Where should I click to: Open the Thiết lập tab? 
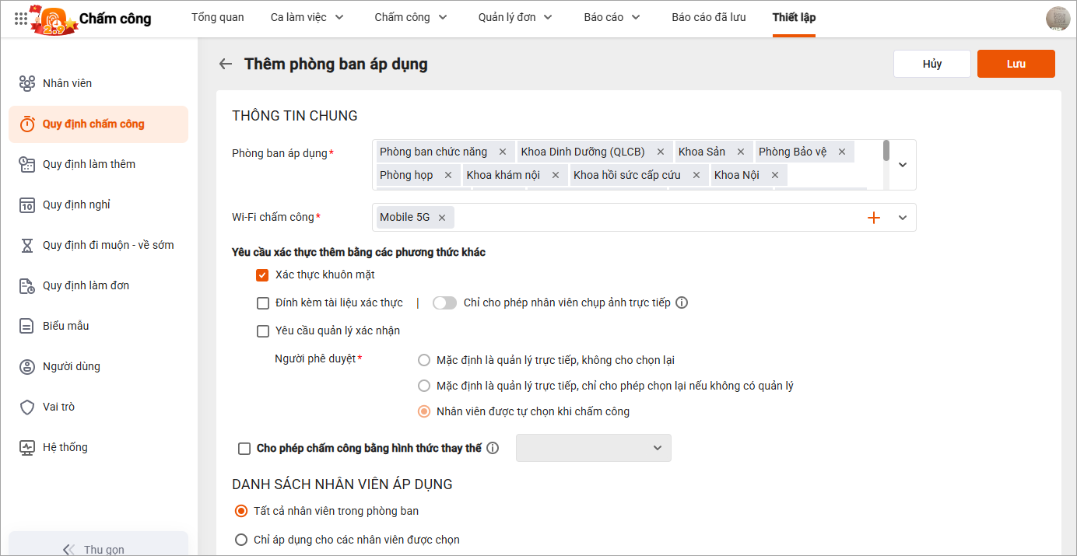point(794,17)
